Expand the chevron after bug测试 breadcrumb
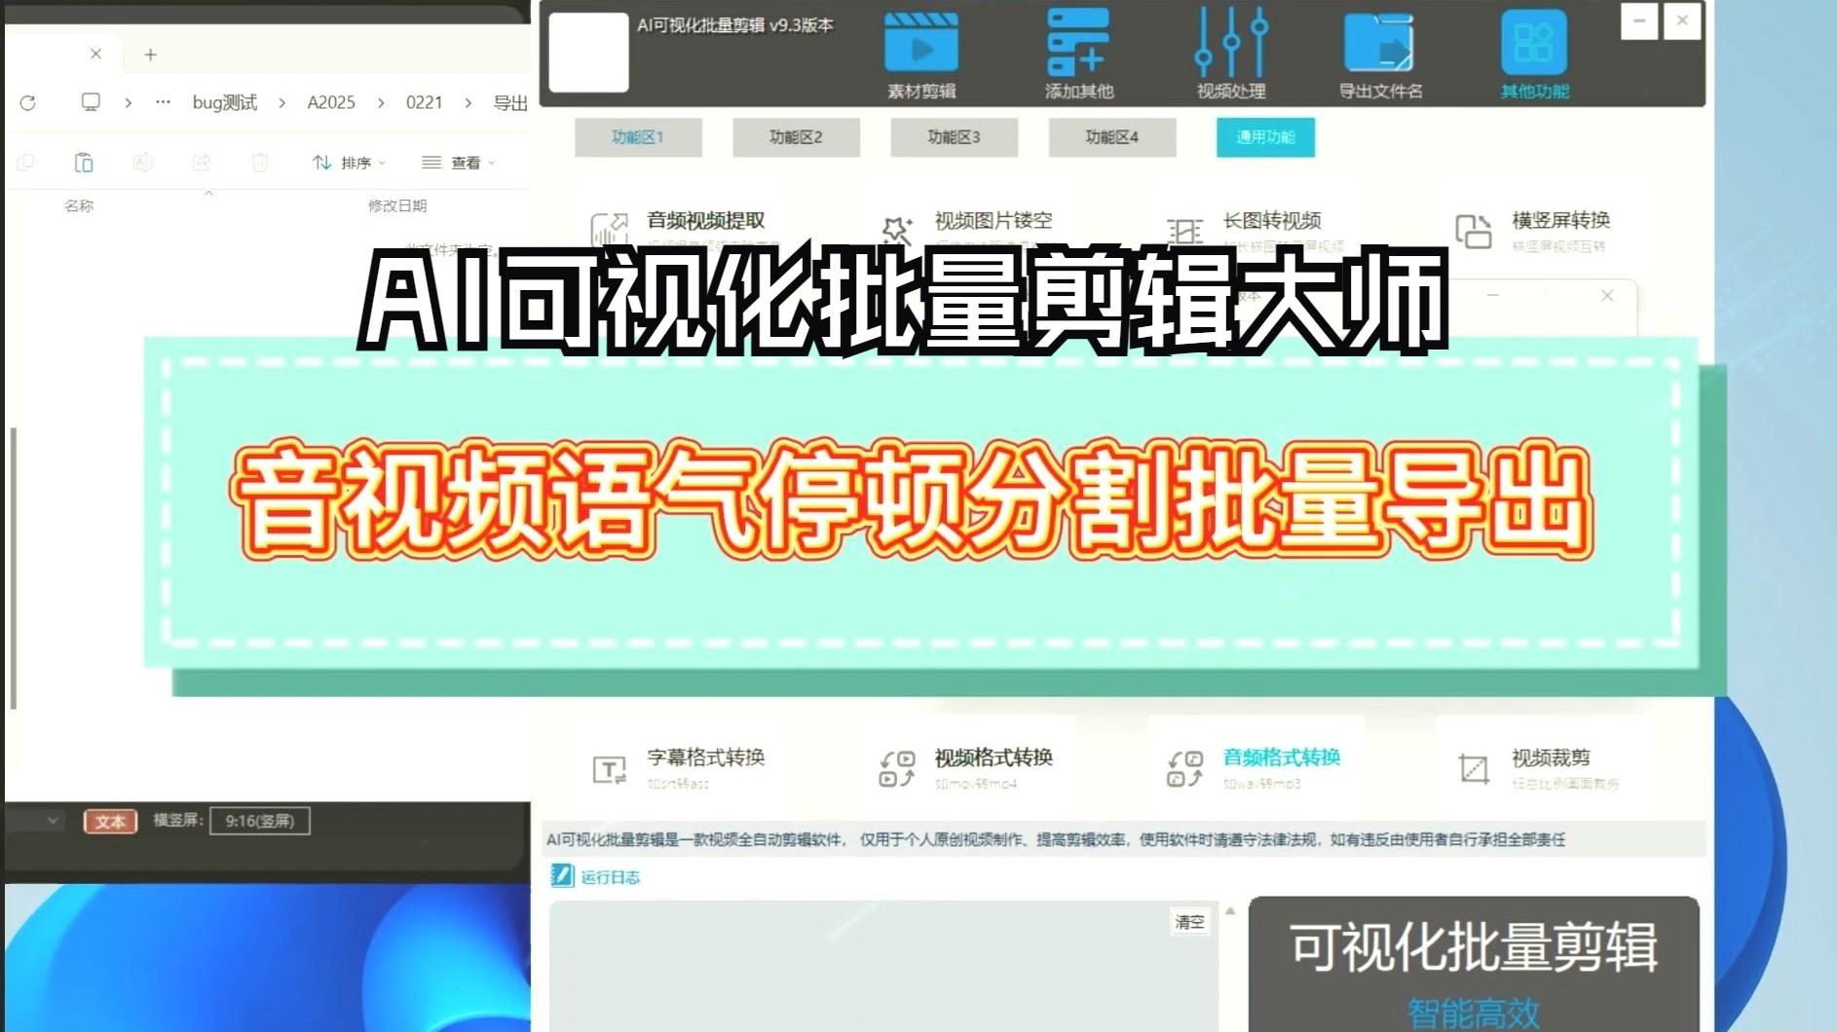Image resolution: width=1837 pixels, height=1032 pixels. pos(282,102)
